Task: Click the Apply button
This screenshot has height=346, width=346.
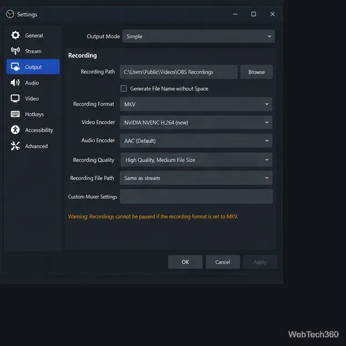Action: (260, 262)
